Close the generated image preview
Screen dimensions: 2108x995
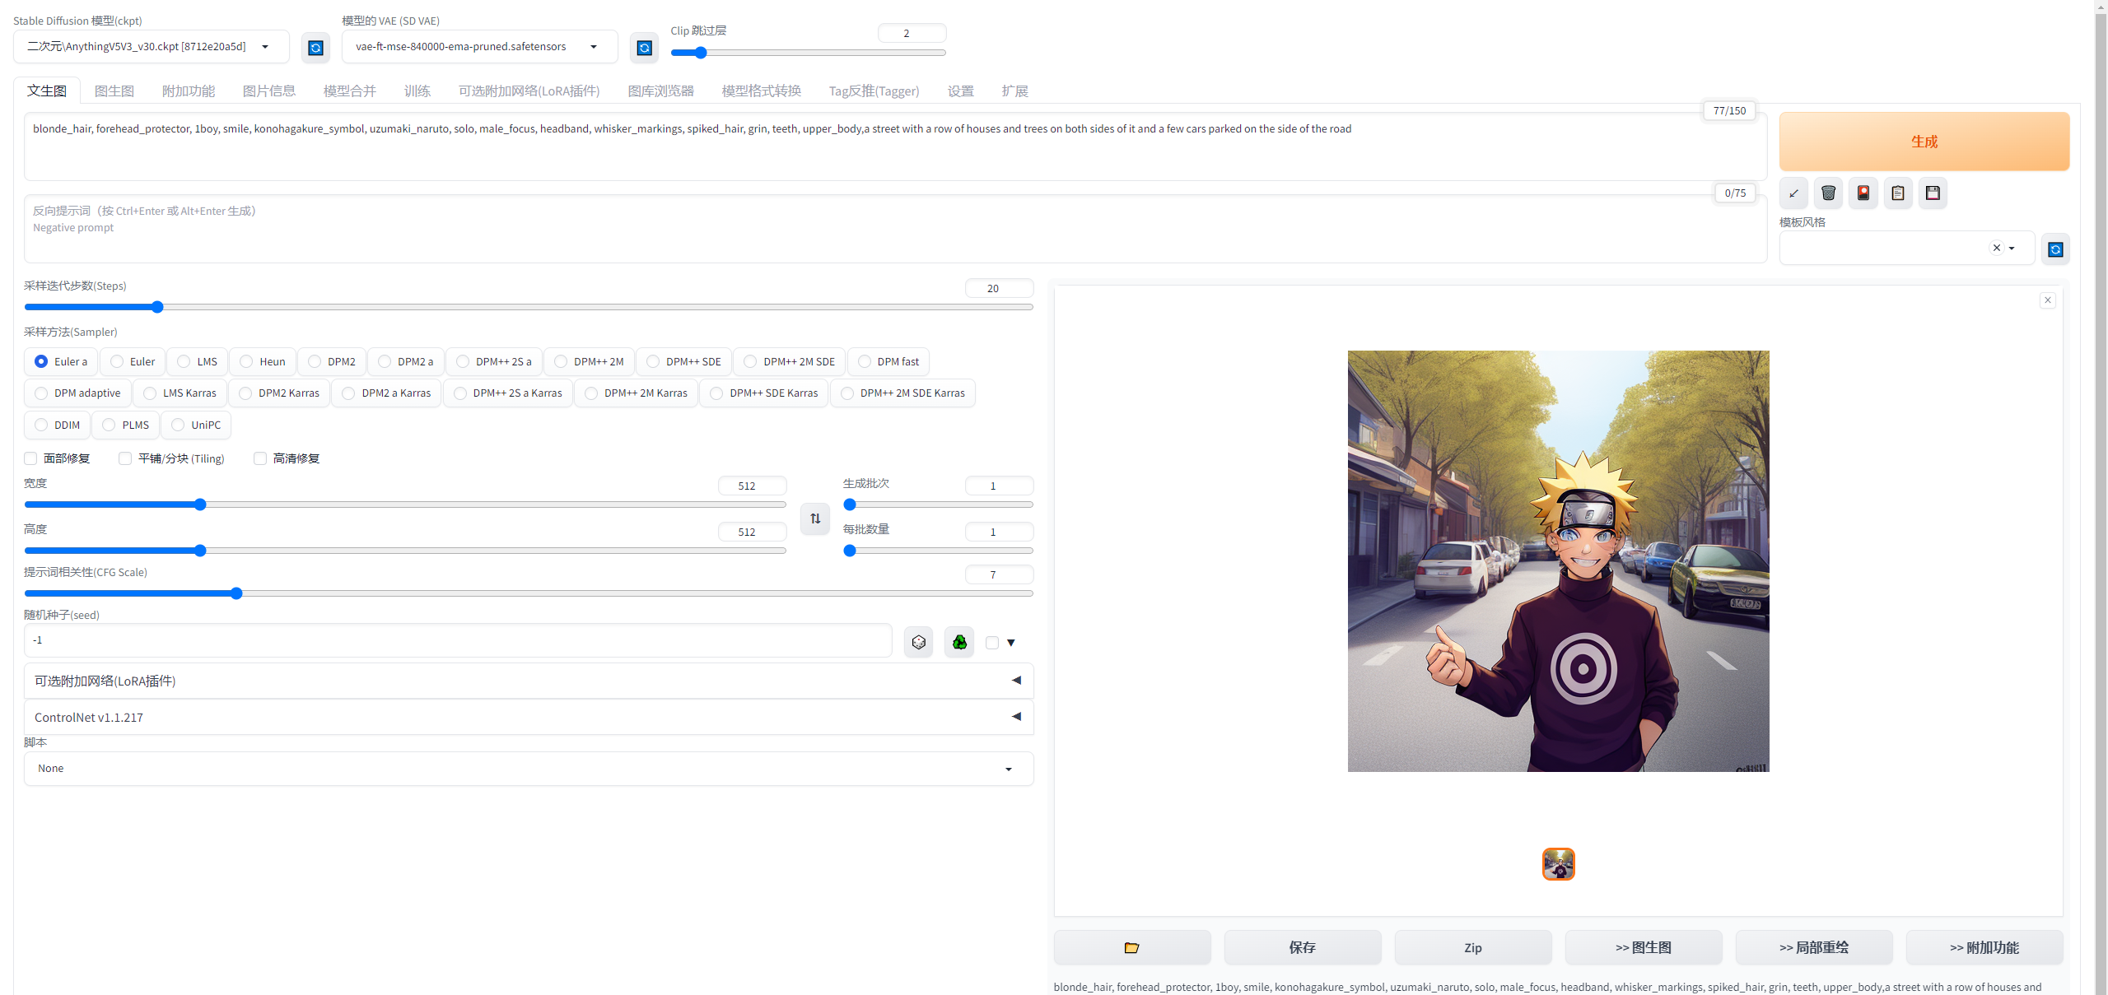click(2048, 300)
